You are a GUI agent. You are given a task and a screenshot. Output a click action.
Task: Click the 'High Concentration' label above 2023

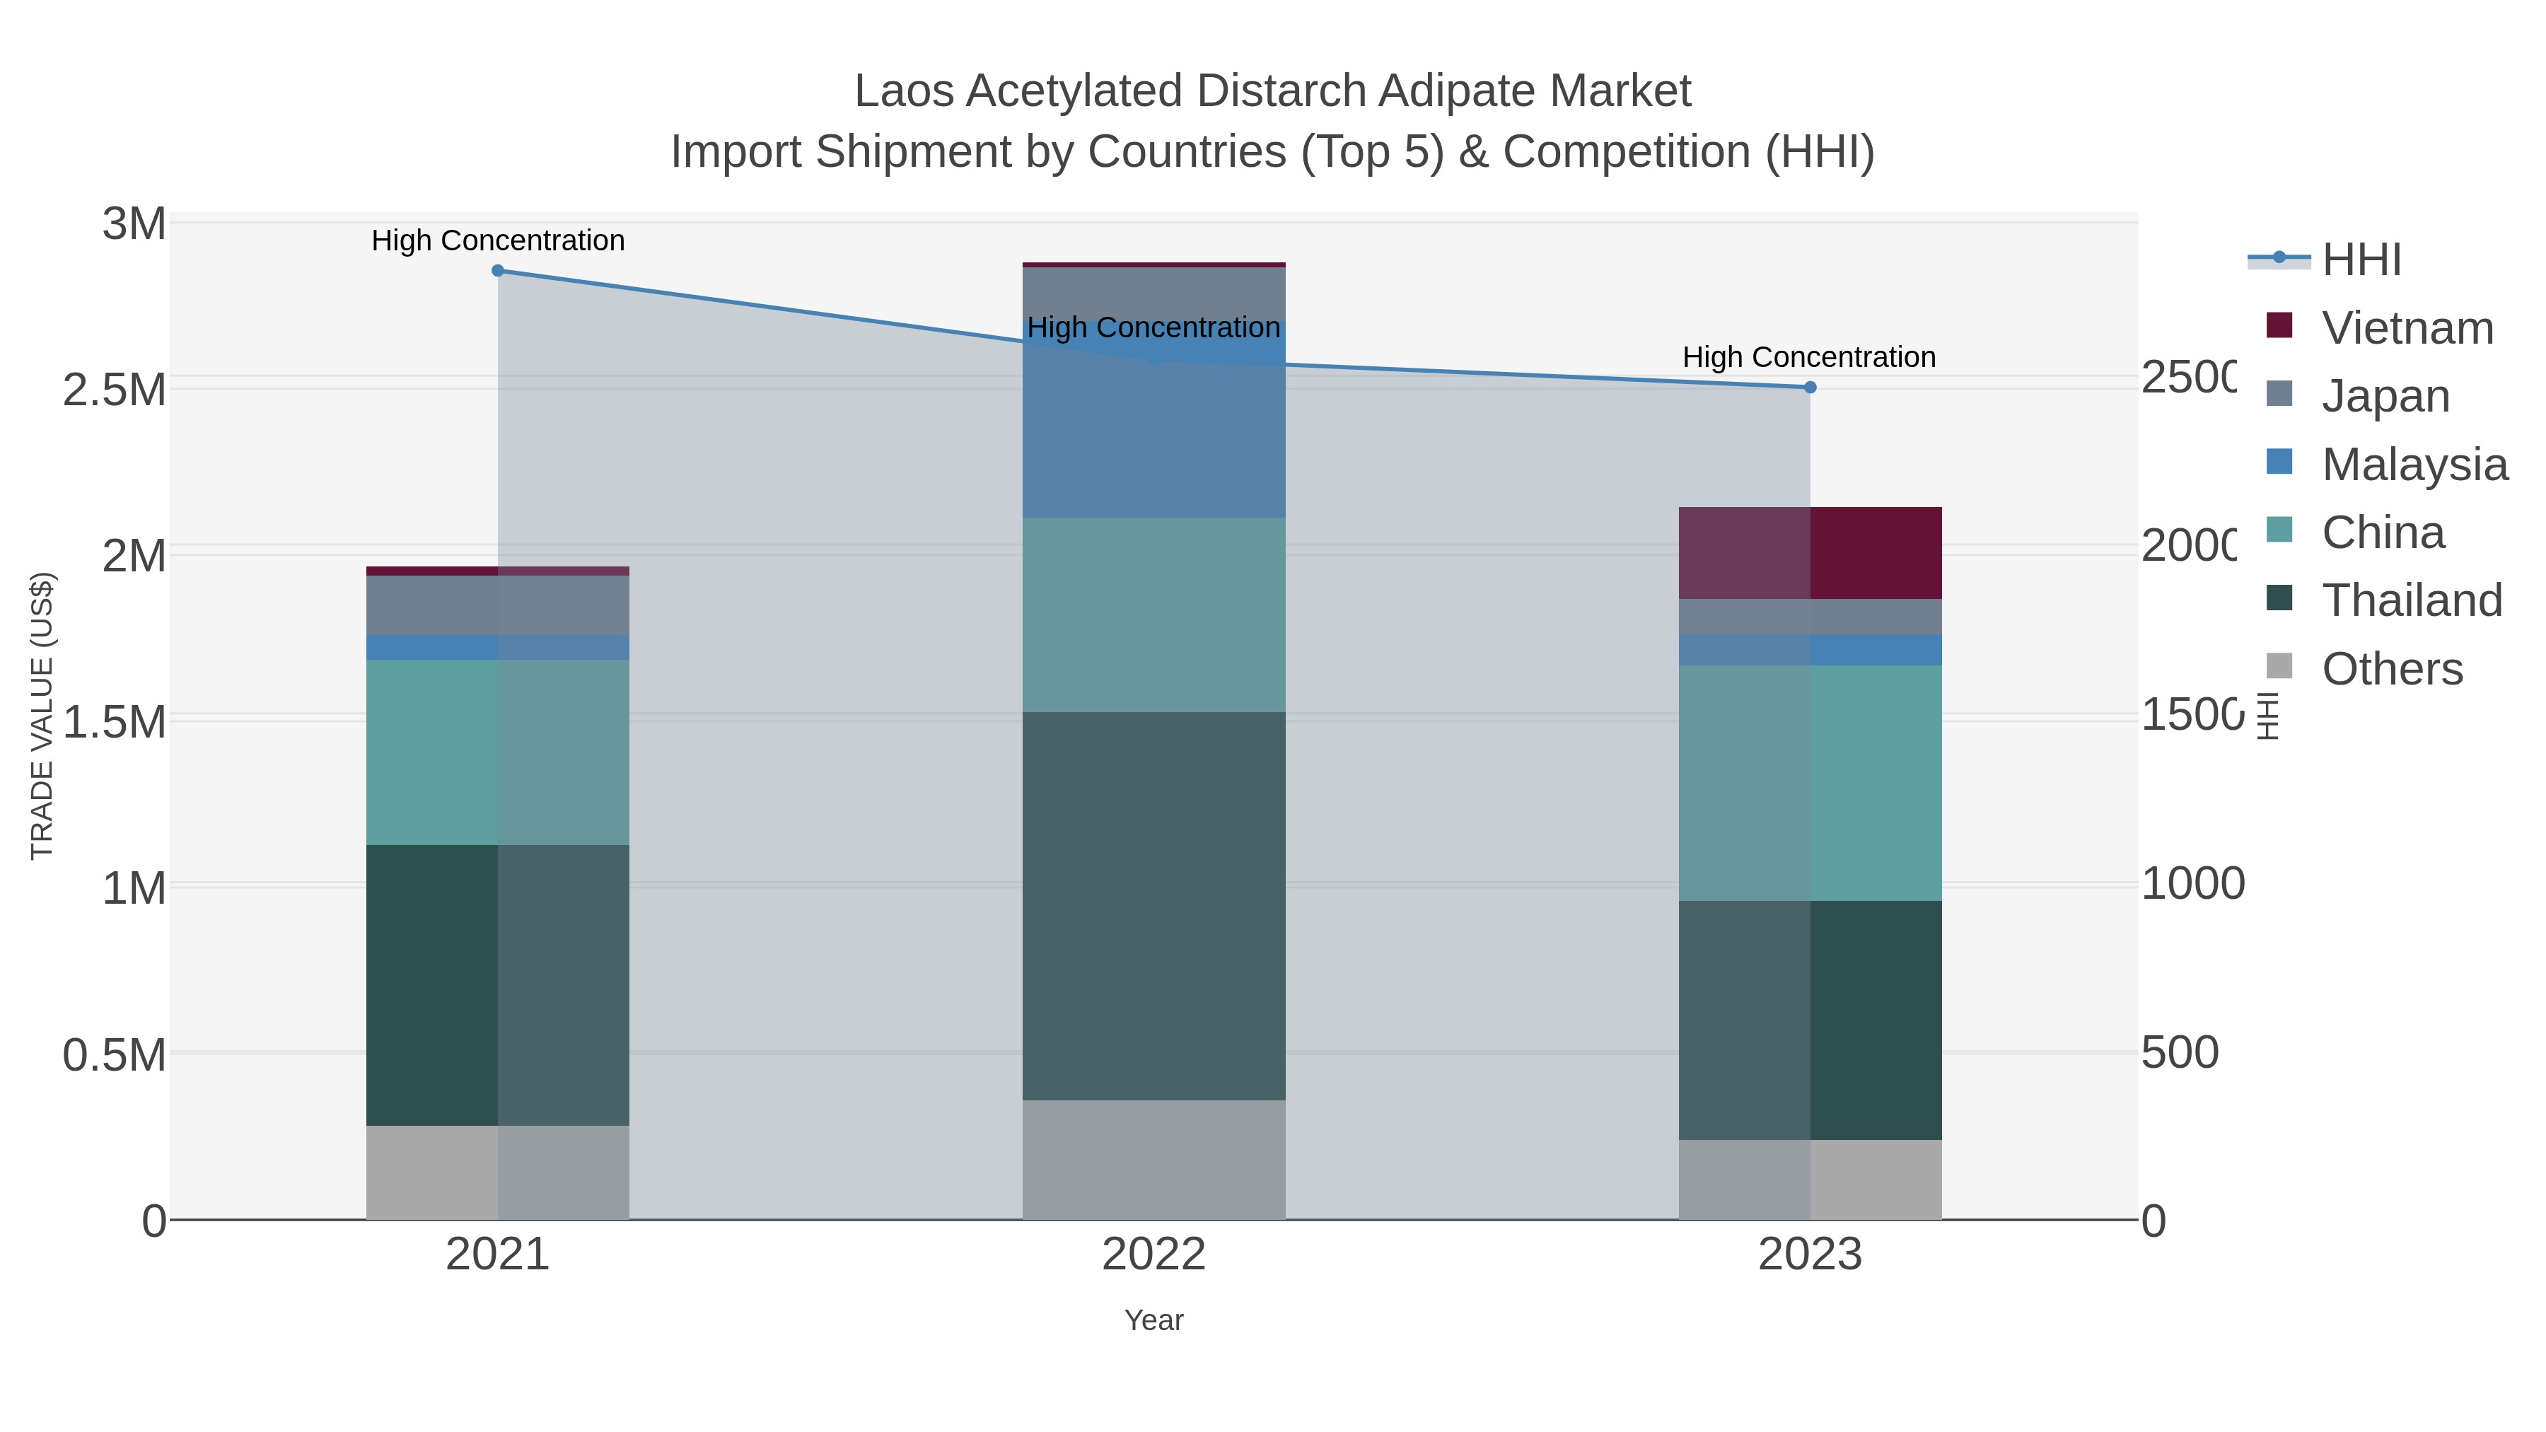tap(1810, 357)
